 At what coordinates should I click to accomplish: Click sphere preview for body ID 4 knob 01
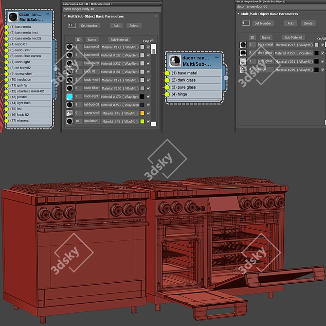[x=70, y=72]
